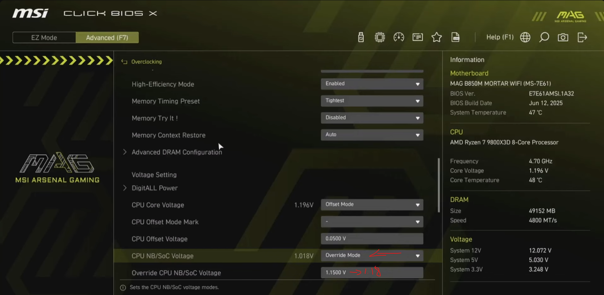Click the "Information" panel heading
The height and width of the screenshot is (295, 604).
click(467, 60)
